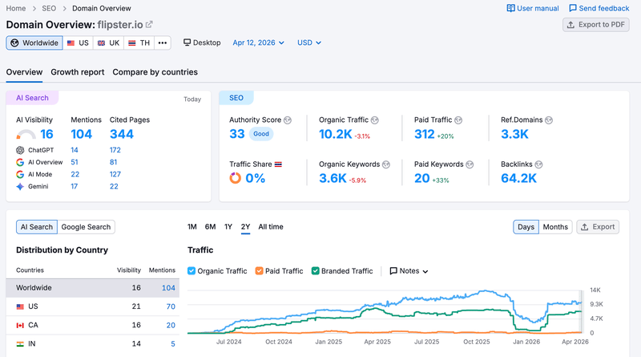This screenshot has width=641, height=357.
Task: Click the 2Y time range
Action: [245, 227]
